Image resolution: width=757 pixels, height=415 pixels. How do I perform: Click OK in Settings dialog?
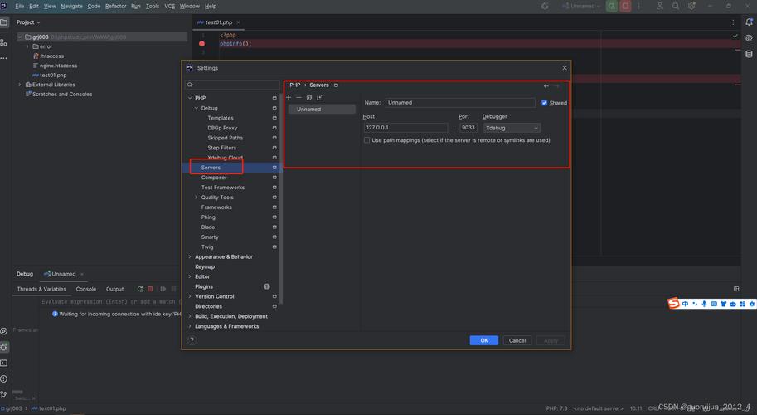click(x=483, y=340)
